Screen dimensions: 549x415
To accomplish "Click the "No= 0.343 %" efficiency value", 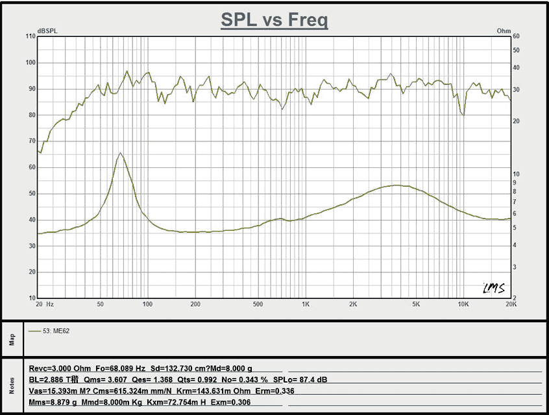I will point(245,379).
